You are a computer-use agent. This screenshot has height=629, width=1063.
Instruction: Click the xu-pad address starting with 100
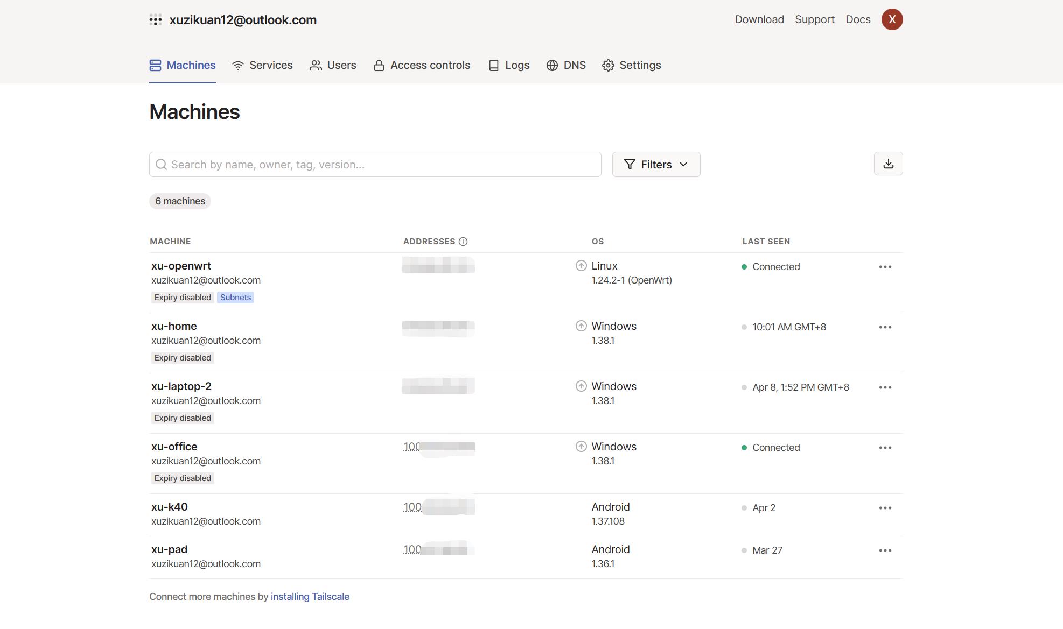439,549
